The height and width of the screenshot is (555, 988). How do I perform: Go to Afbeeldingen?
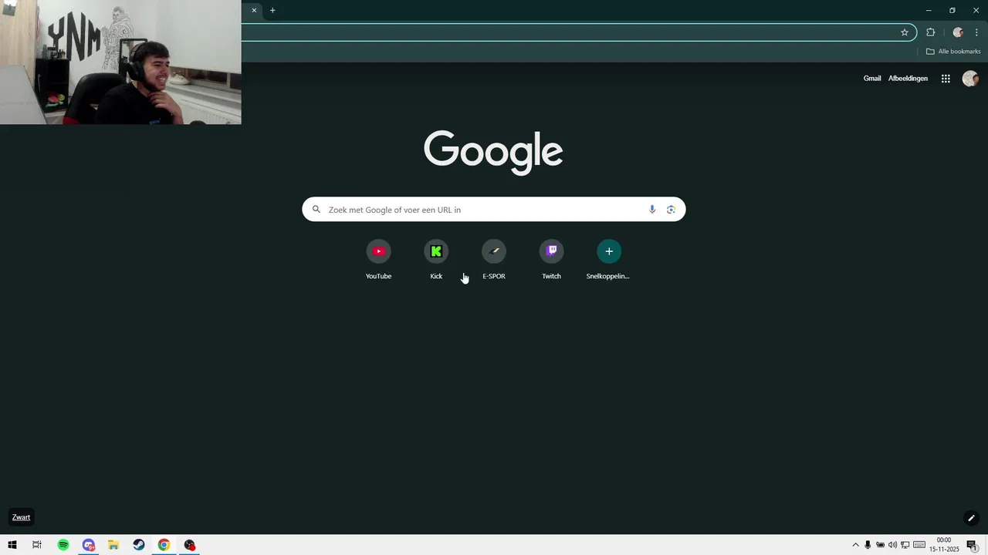(908, 79)
